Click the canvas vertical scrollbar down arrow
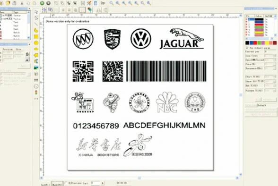278x186 pixels. [241, 174]
